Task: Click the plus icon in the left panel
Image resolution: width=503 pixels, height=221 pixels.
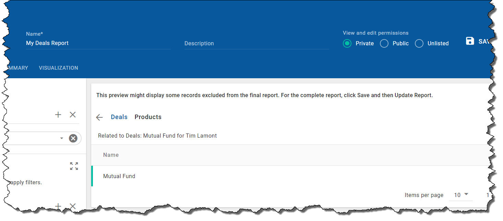Action: [x=58, y=115]
